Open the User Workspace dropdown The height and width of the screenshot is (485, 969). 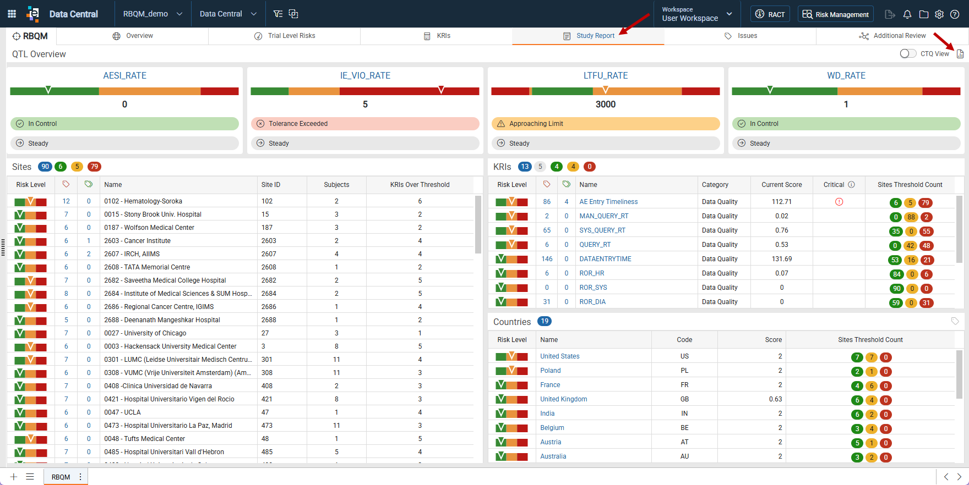click(698, 14)
